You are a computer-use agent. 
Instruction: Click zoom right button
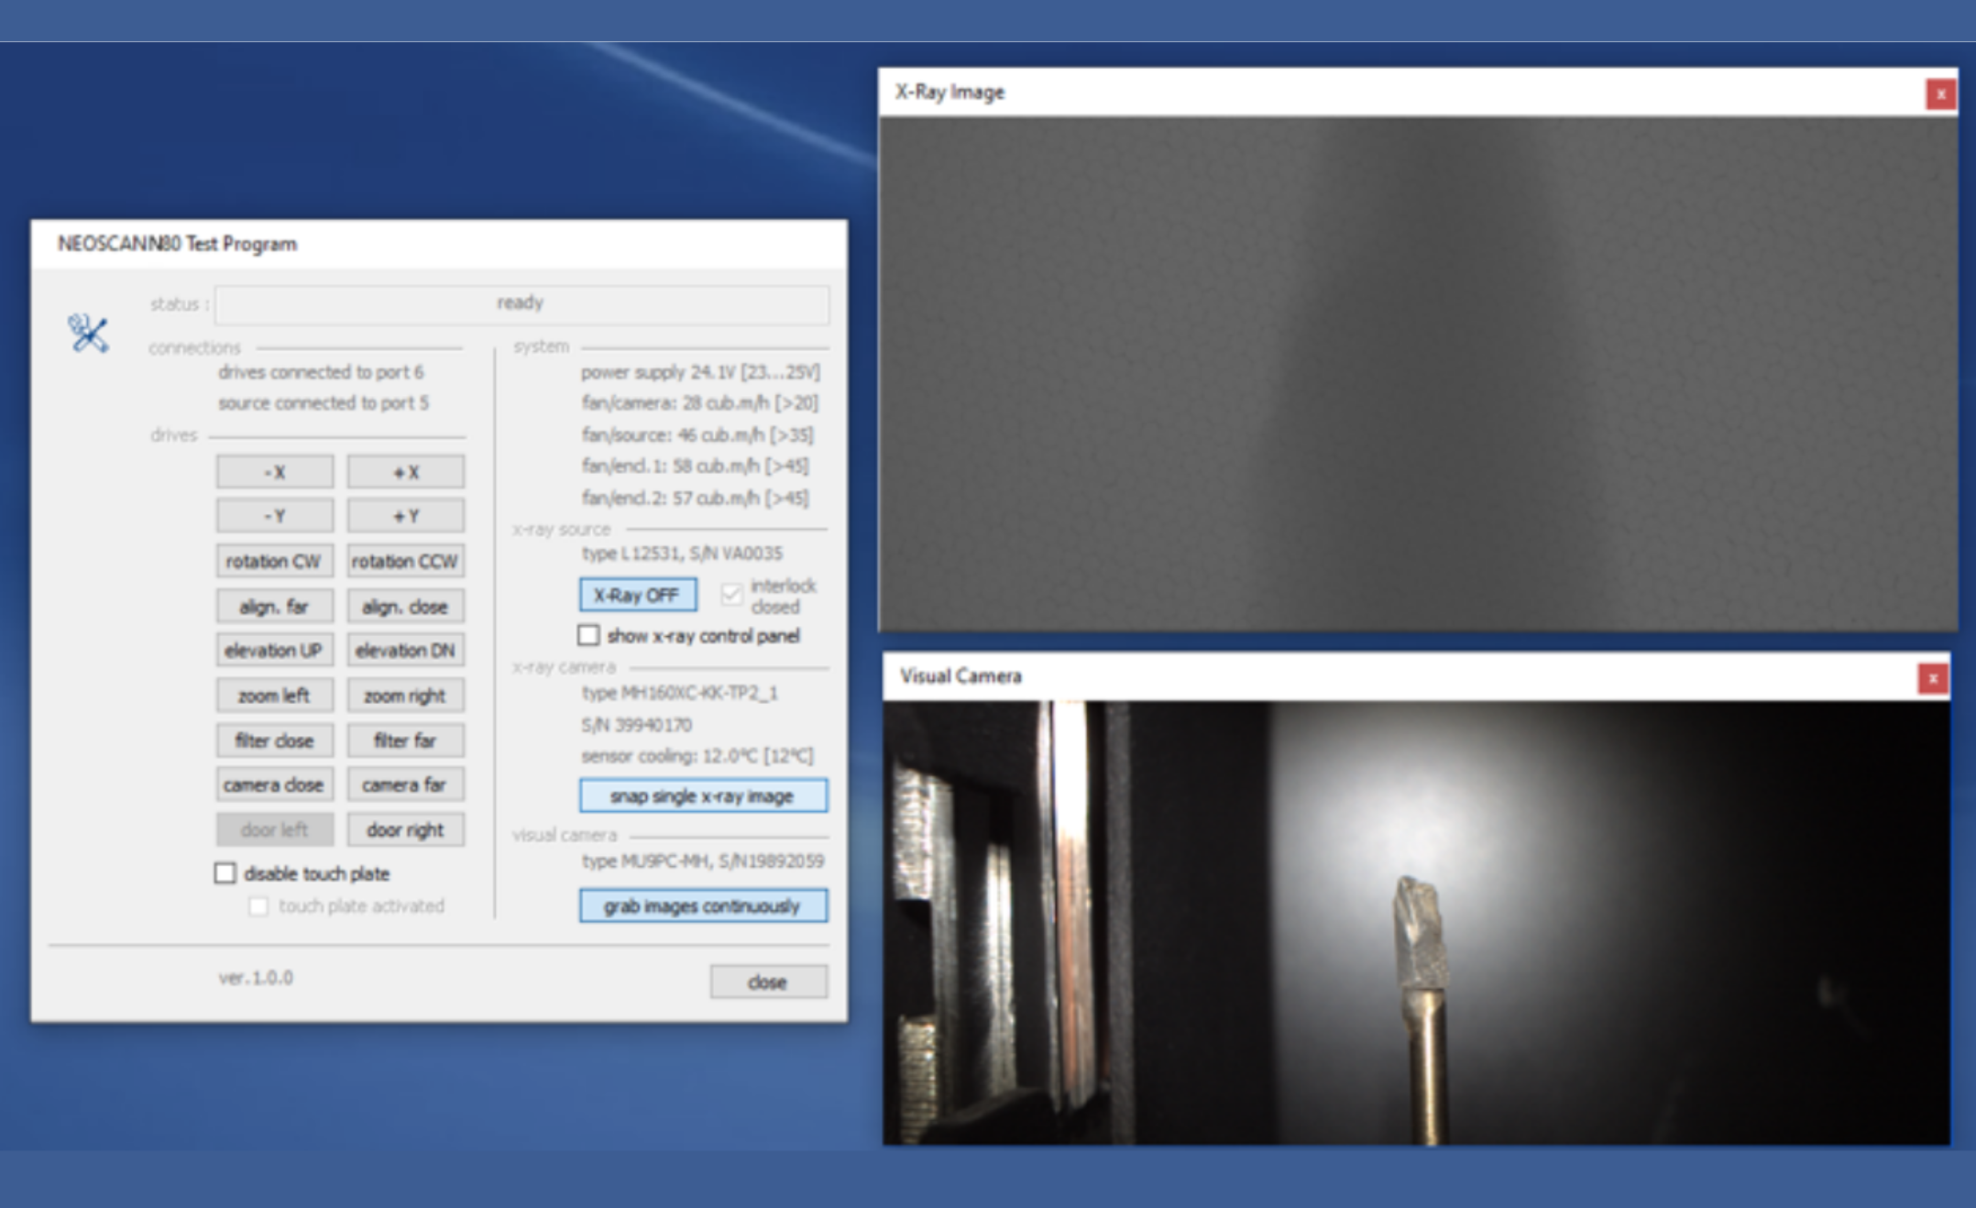click(x=405, y=696)
